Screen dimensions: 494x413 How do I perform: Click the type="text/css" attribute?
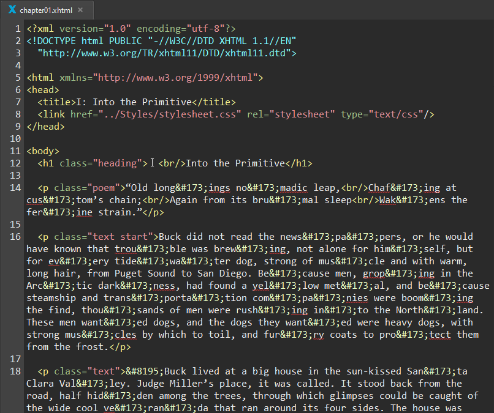tap(382, 114)
